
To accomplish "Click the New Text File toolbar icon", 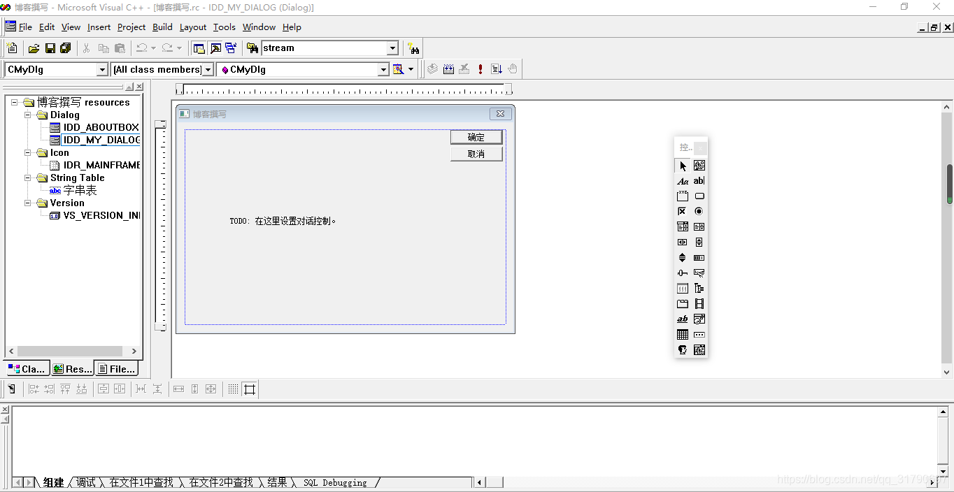I will [12, 48].
